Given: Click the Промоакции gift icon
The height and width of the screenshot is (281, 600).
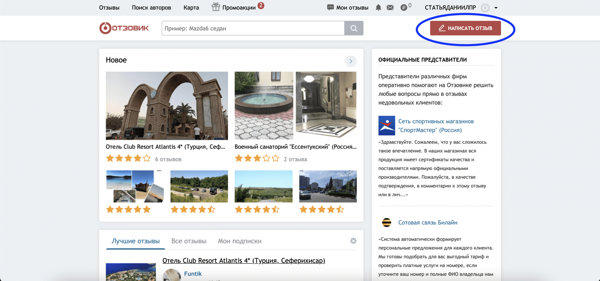Looking at the screenshot, I should click(216, 7).
